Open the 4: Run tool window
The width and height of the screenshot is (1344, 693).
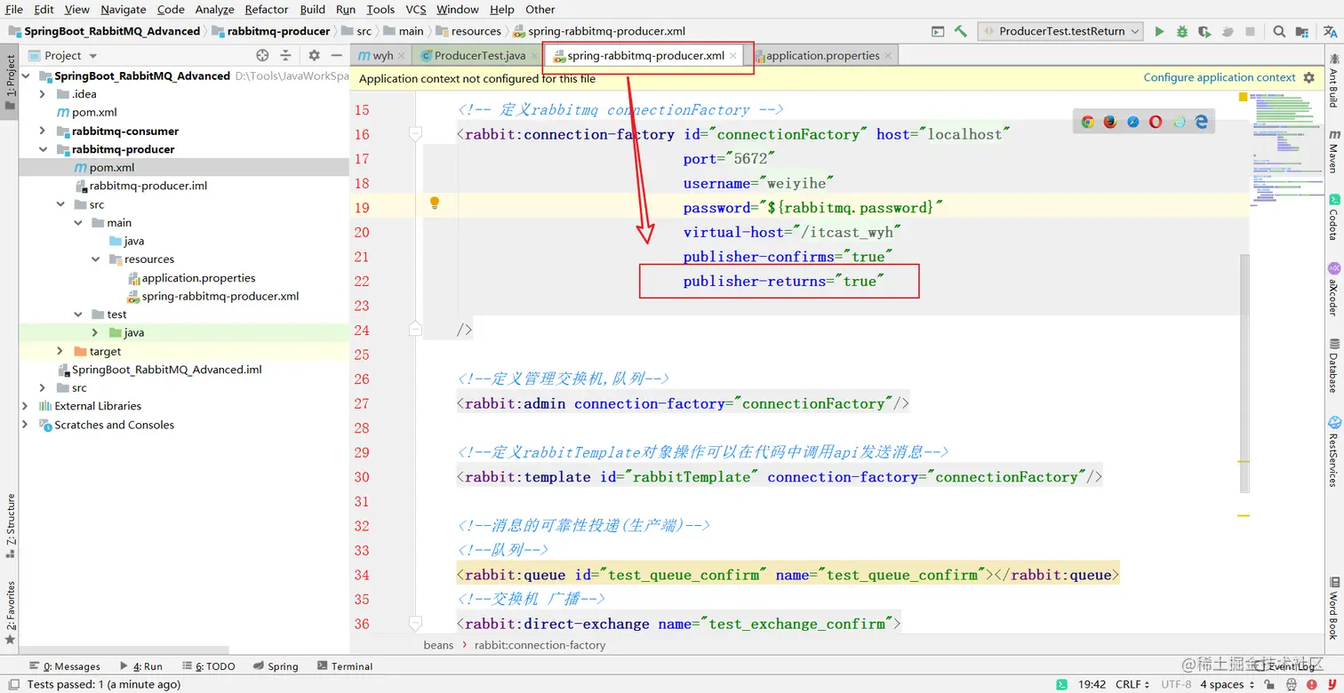[x=140, y=666]
